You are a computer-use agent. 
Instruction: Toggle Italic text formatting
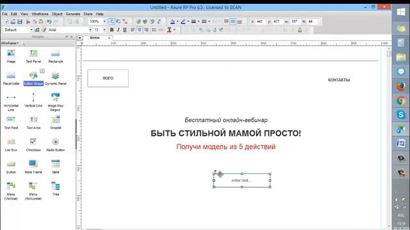point(118,30)
